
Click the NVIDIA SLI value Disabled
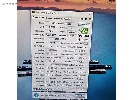tap(53, 78)
